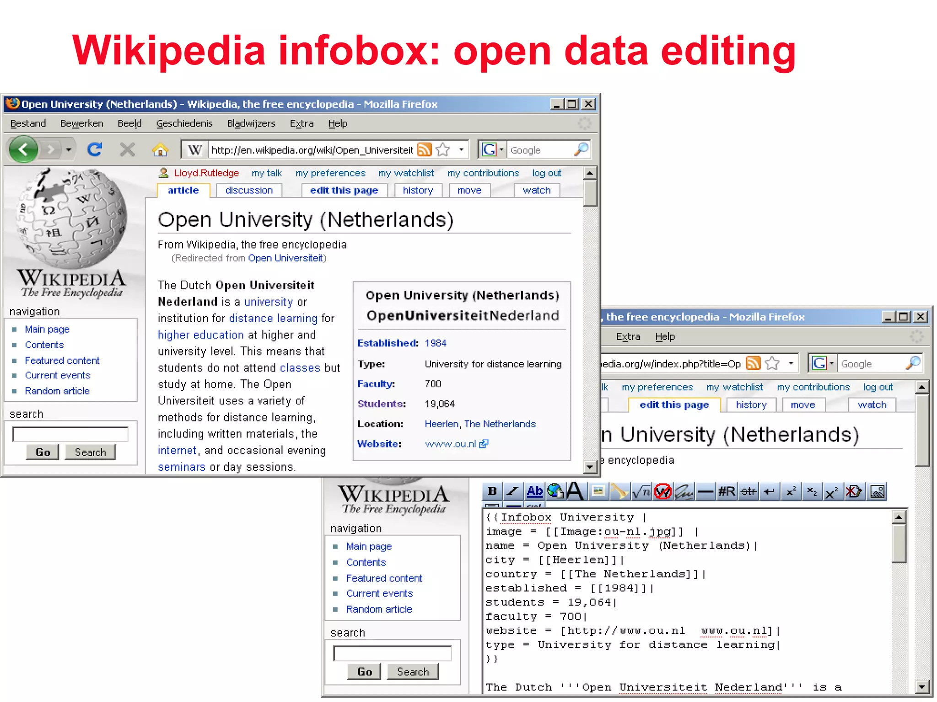Screen dimensions: 937x702
Task: Click the strikethrough text icon
Action: point(749,491)
